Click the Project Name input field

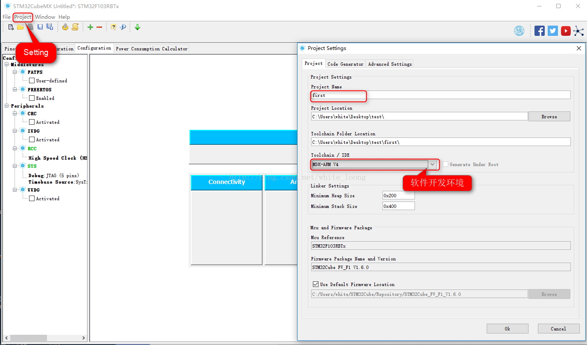pyautogui.click(x=441, y=95)
